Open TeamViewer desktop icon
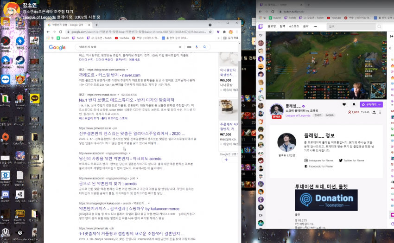 click(5, 81)
